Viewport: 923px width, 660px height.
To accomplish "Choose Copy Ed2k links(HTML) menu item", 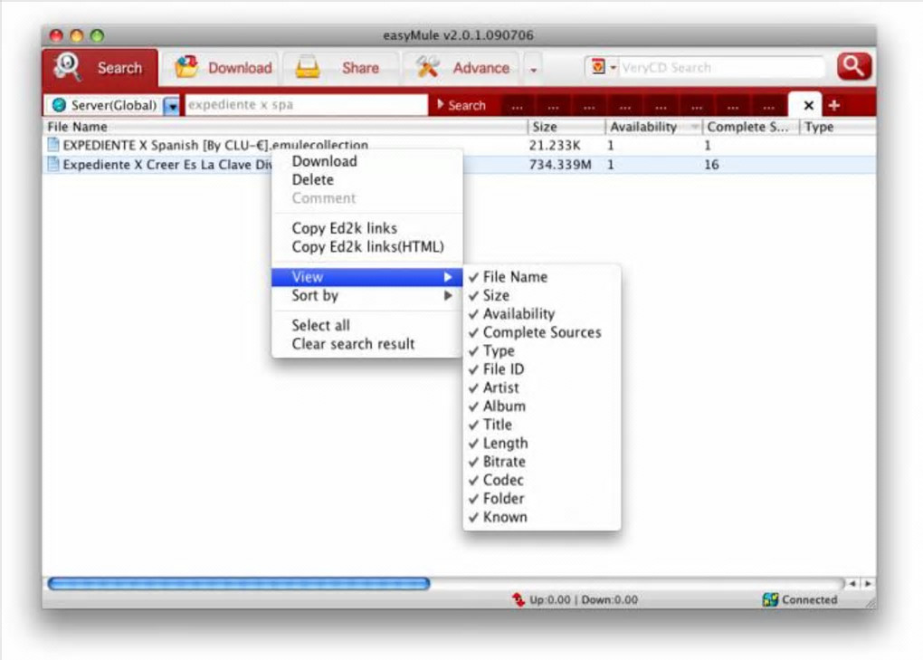I will pos(366,246).
